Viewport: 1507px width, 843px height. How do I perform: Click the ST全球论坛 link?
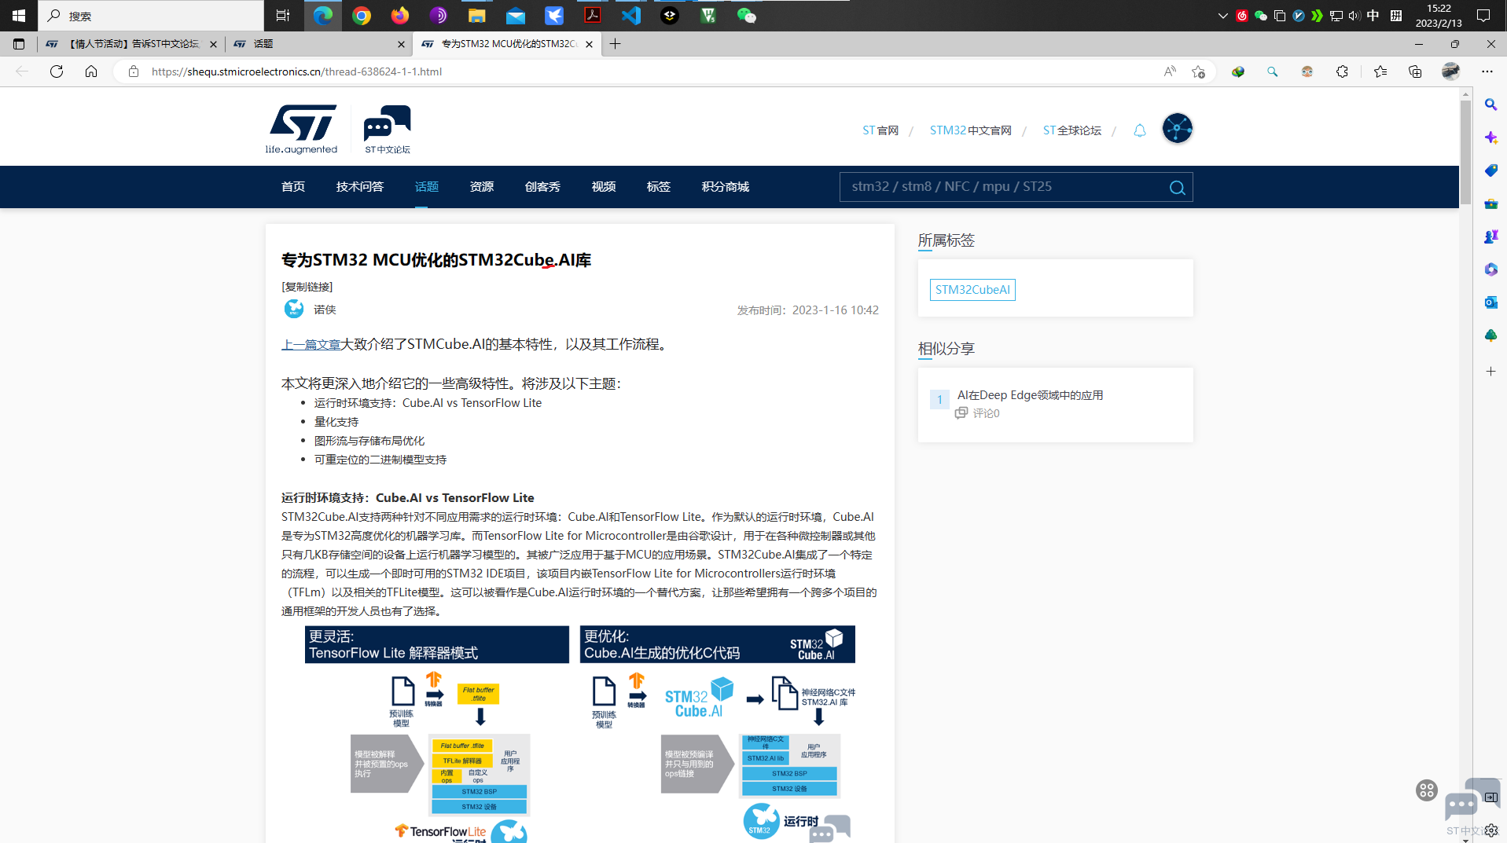(x=1072, y=130)
